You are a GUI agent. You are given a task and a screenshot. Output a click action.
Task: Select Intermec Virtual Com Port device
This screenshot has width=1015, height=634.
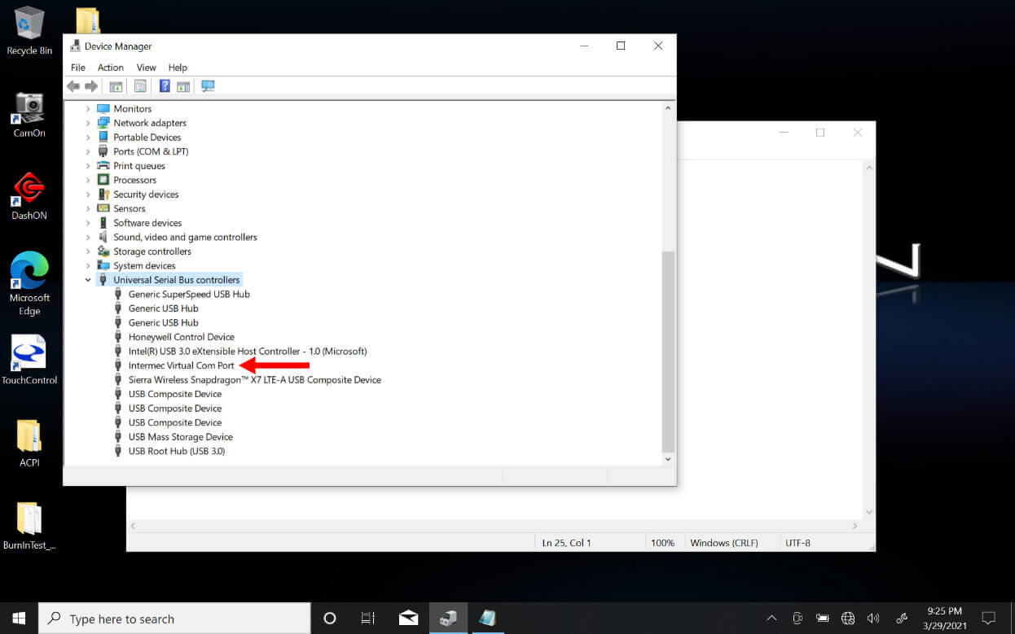click(181, 365)
